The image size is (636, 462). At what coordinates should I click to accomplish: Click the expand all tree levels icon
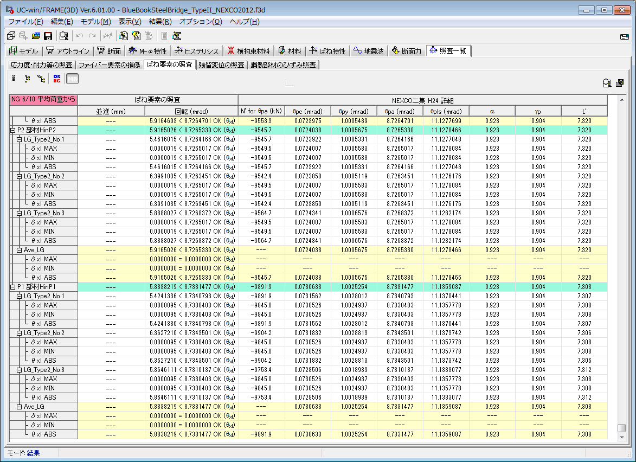click(x=41, y=79)
